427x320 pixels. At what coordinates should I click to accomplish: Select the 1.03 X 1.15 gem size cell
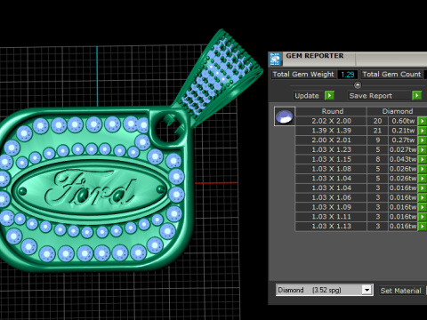click(x=331, y=159)
